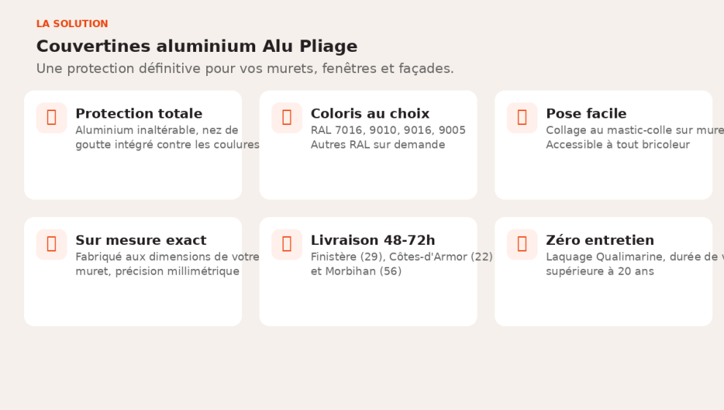
Task: Click the Sur mesure exact heading
Action: pyautogui.click(x=141, y=240)
